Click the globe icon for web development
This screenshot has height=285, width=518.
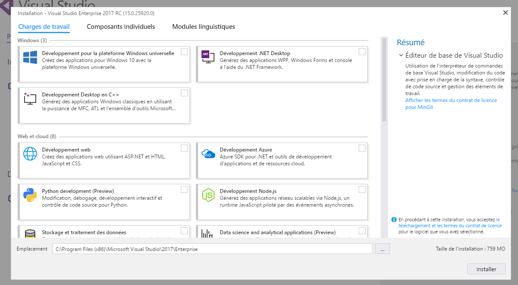tap(30, 154)
